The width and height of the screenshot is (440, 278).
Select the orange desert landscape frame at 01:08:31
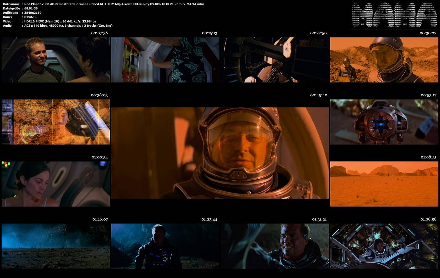tap(384, 184)
